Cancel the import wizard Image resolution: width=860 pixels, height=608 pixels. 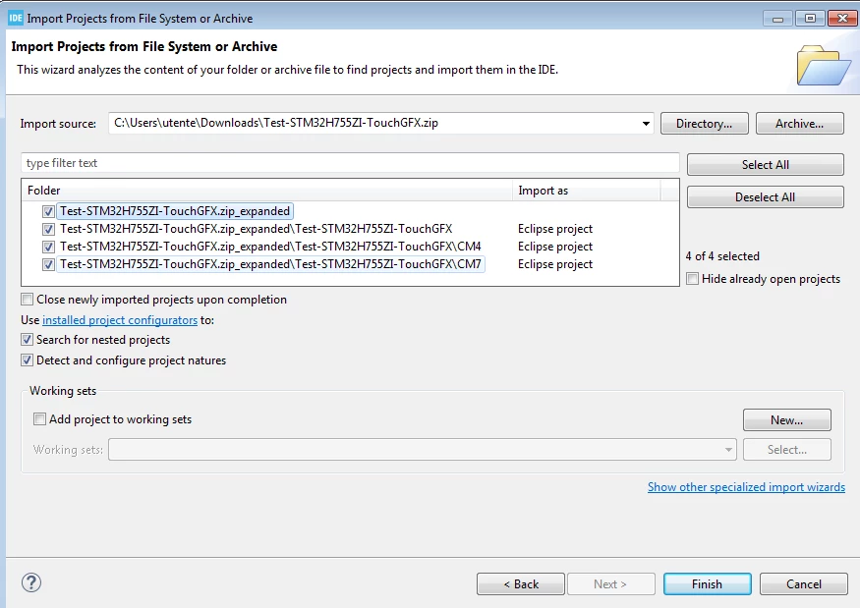[x=804, y=583]
